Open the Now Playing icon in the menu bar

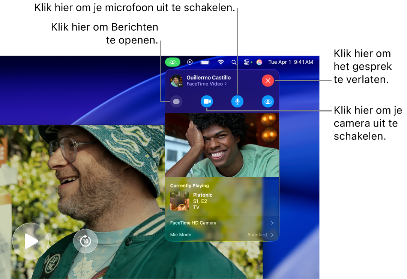190,62
